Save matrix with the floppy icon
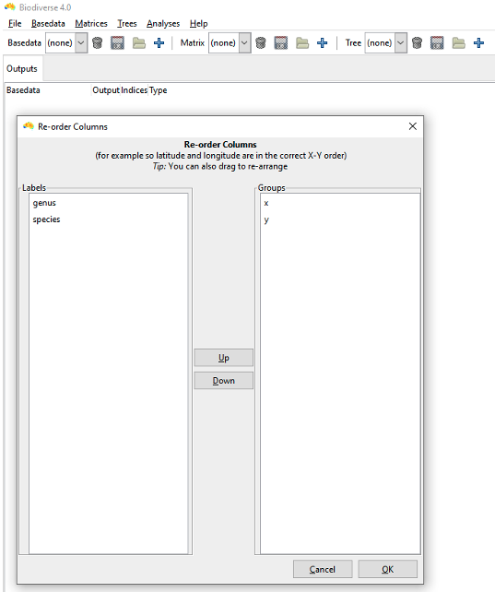The image size is (495, 592). [x=281, y=42]
